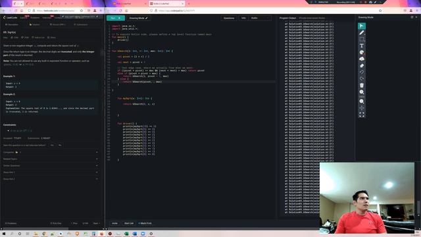Viewport: 421px width, 237px height.
Task: Open the LeetCode Submissions tab
Action: click(x=81, y=24)
